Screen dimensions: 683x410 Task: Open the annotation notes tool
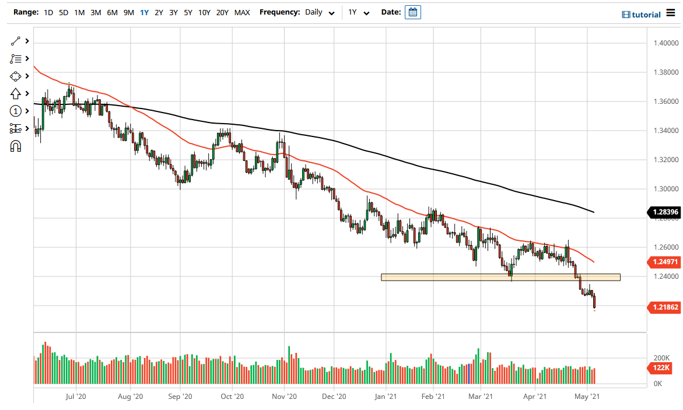click(16, 58)
